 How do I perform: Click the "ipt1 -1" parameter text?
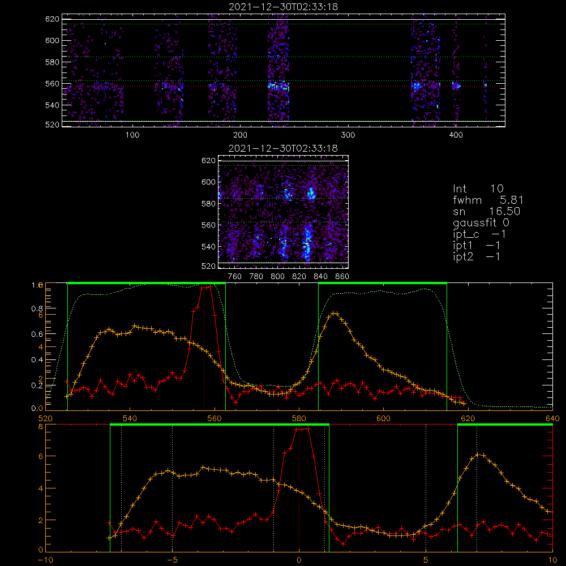pyautogui.click(x=477, y=246)
